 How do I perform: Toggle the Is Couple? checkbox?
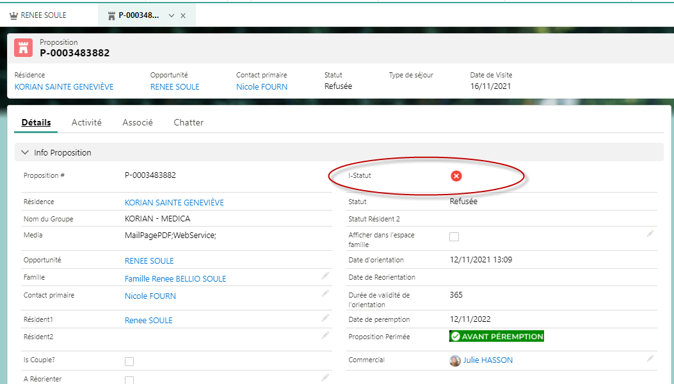(129, 362)
